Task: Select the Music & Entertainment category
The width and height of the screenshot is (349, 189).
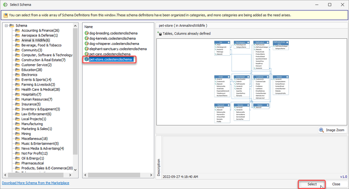Action: 40,144
